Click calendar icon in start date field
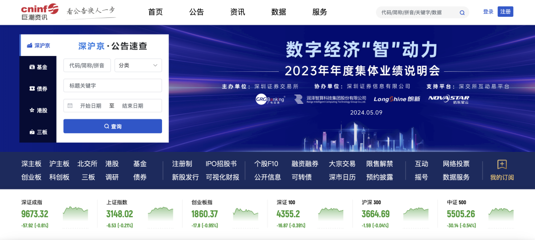This screenshot has height=240, width=535. (70, 106)
